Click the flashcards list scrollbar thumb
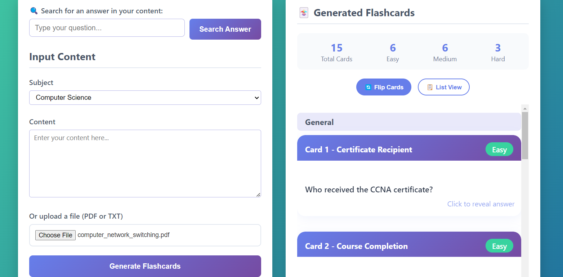 [x=525, y=135]
